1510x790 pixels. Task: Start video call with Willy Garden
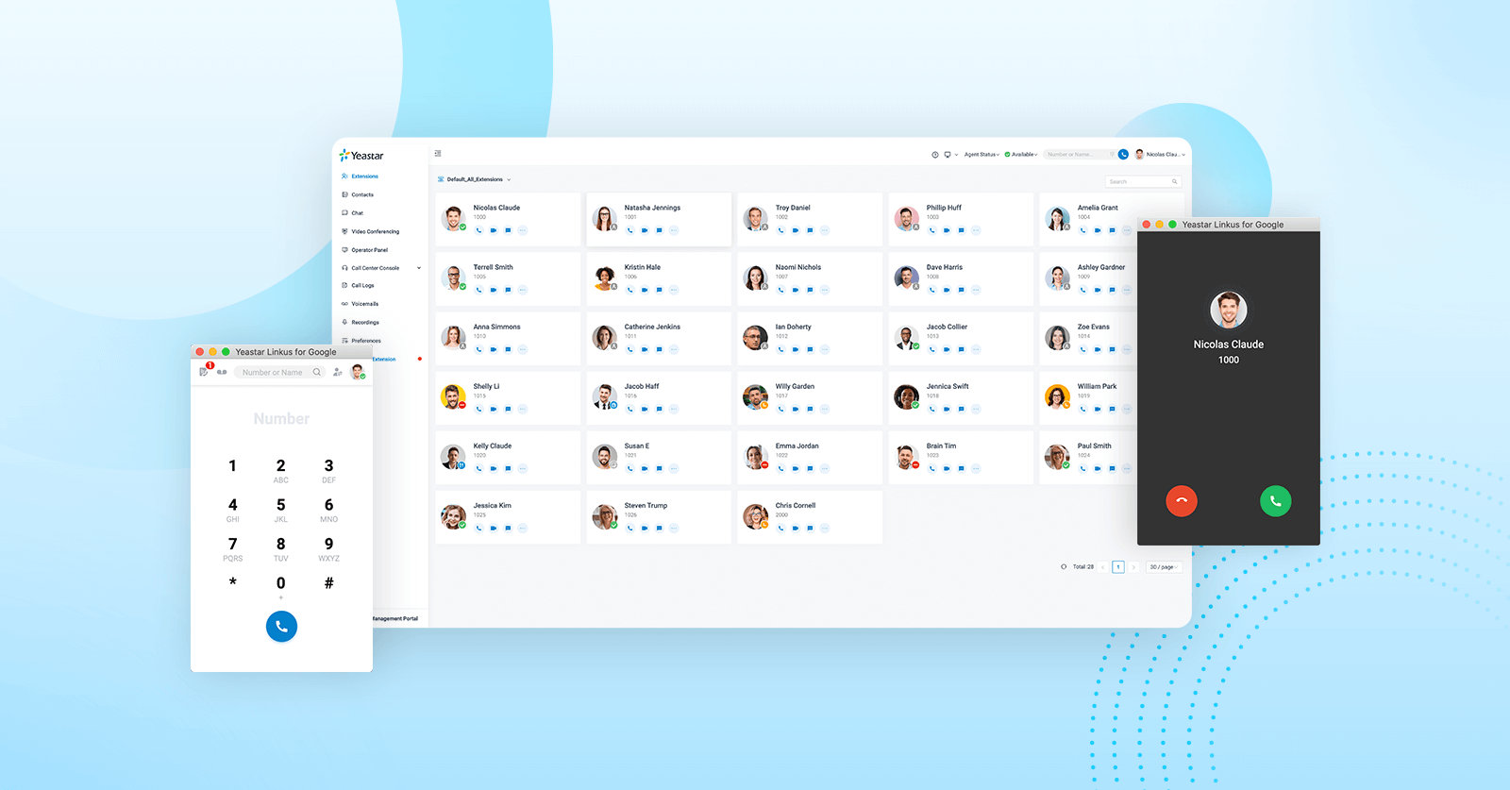[x=796, y=409]
